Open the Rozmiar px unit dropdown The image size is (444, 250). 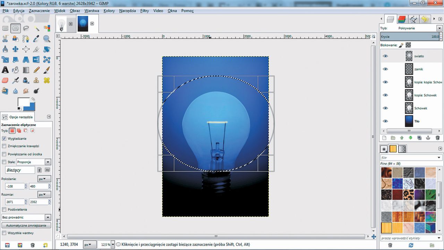tap(44, 194)
